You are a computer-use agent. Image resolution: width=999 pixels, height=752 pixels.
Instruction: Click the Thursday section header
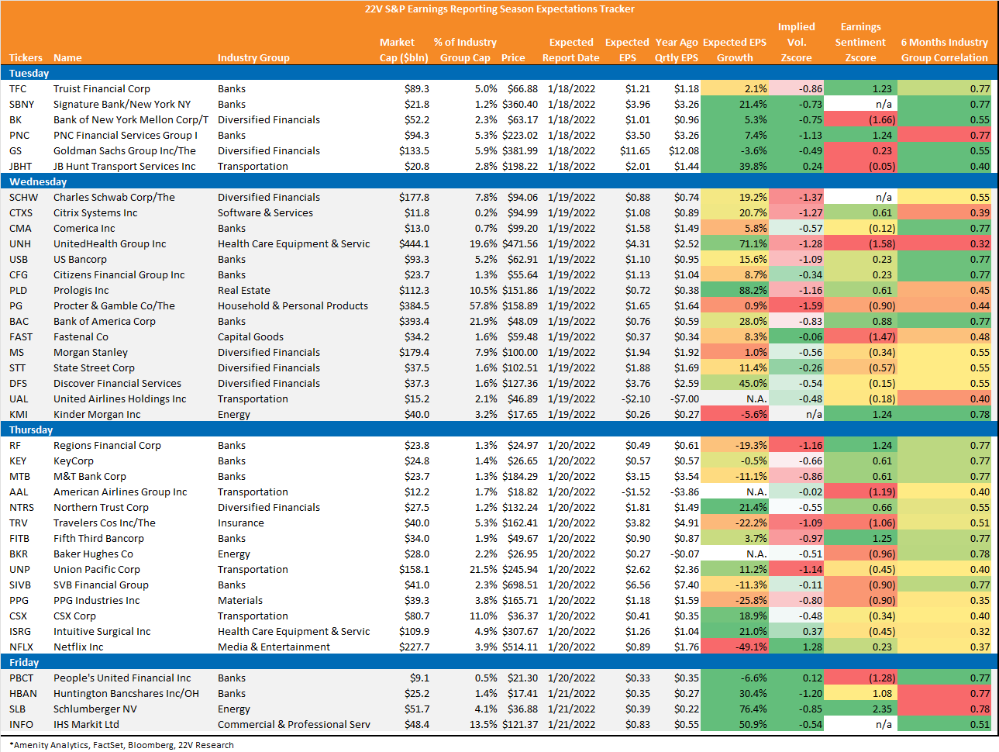tap(499, 429)
